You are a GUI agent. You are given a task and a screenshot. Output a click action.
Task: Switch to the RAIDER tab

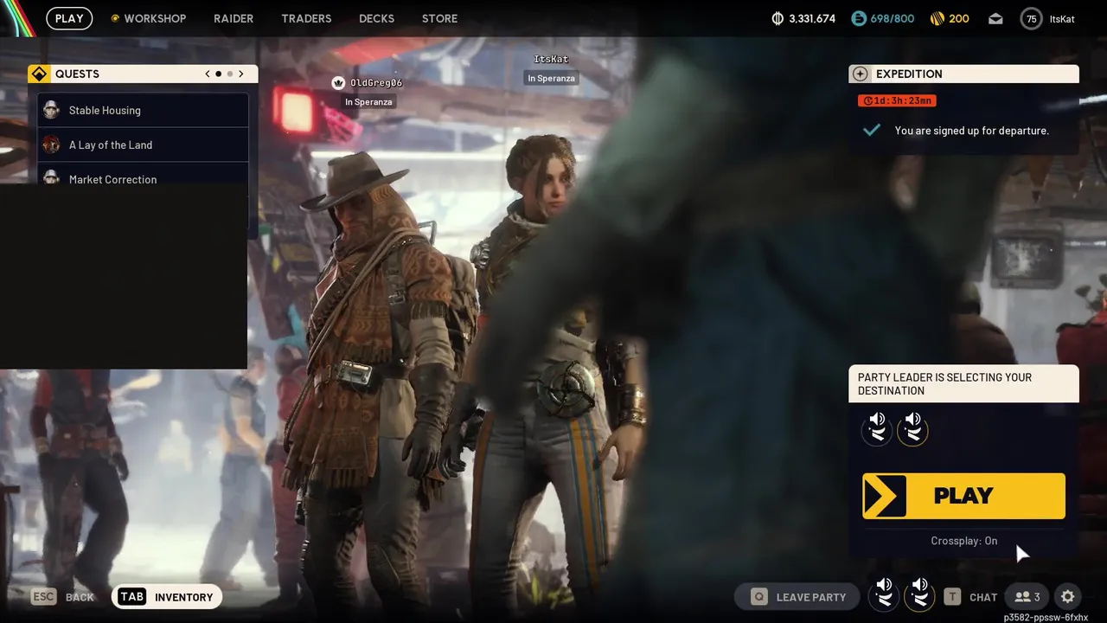pyautogui.click(x=234, y=18)
